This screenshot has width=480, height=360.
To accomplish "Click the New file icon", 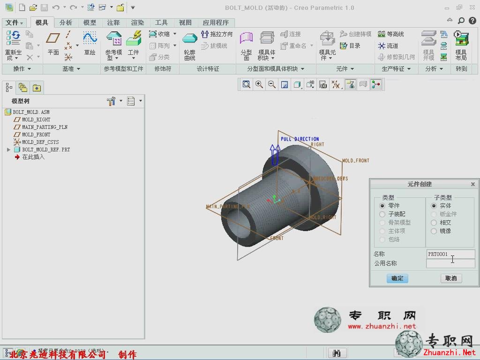I will tap(22, 7).
